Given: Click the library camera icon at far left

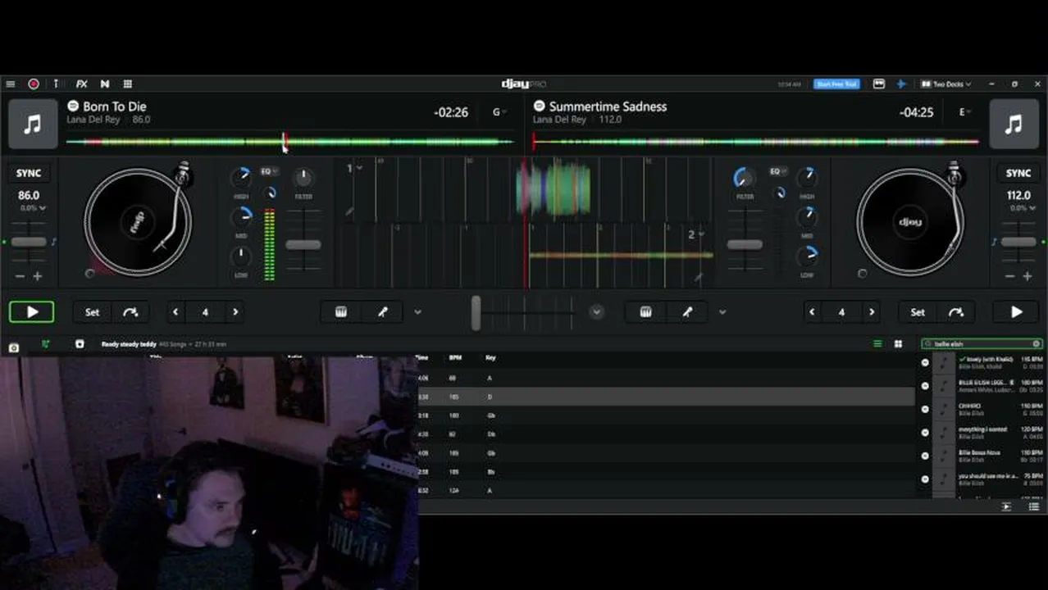Looking at the screenshot, I should click(x=14, y=347).
